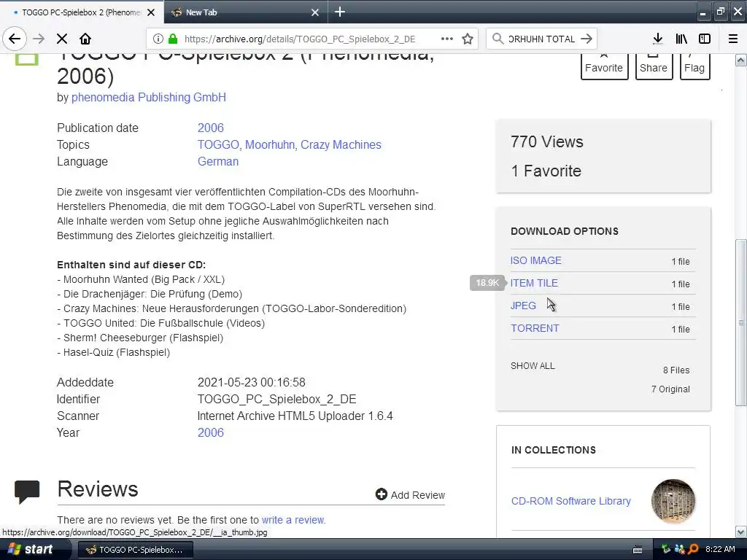Open the browser home page

85,39
